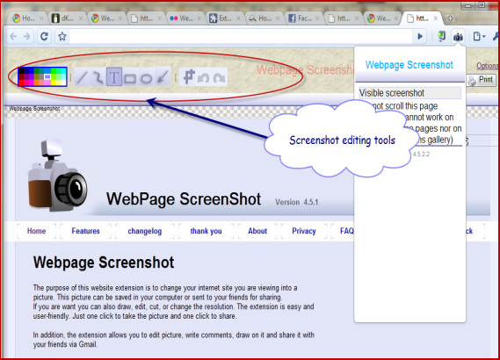The width and height of the screenshot is (500, 360).
Task: Close the Ext... tab
Action: click(238, 18)
